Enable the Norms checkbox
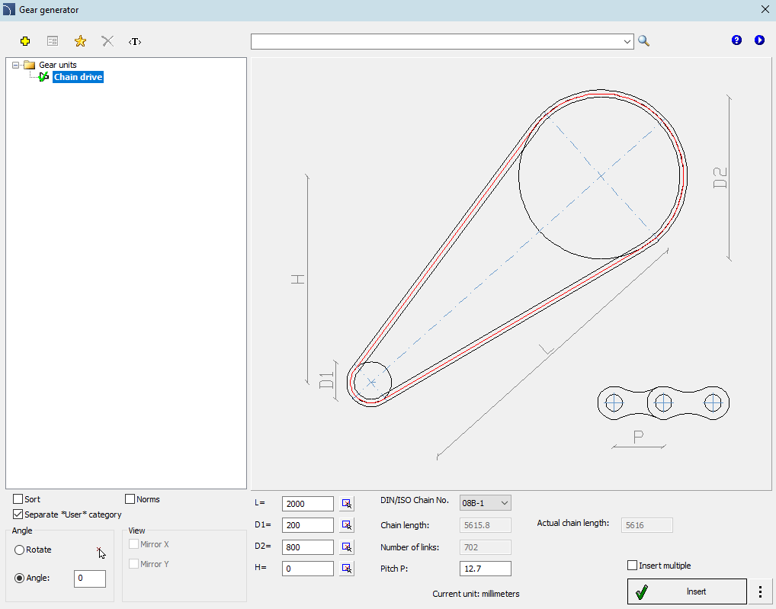The height and width of the screenshot is (609, 776). (130, 498)
